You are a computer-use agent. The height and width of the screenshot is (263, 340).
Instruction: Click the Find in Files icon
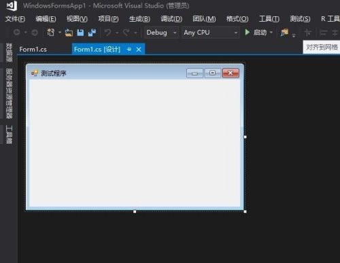[x=284, y=33]
